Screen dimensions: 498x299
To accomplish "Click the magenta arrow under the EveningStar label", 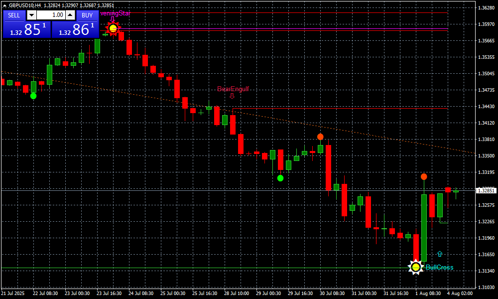I will tap(113, 19).
